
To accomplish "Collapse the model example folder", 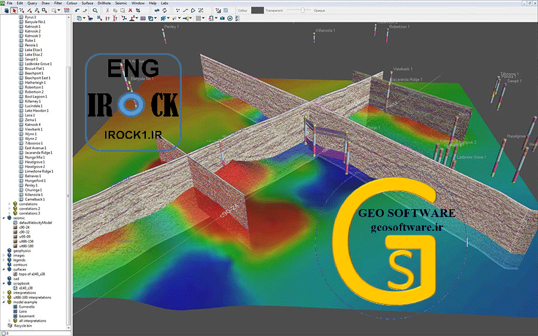I will click(4, 302).
